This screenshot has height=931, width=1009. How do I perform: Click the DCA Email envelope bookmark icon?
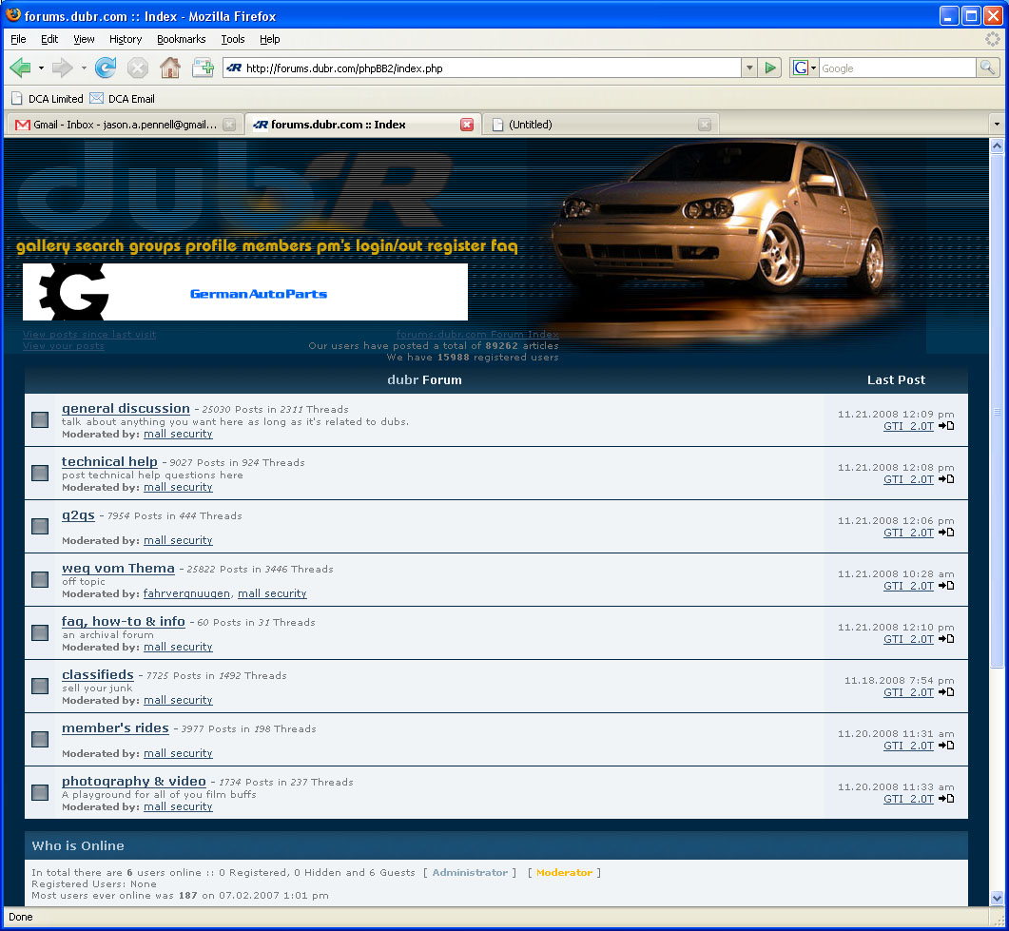pos(96,99)
